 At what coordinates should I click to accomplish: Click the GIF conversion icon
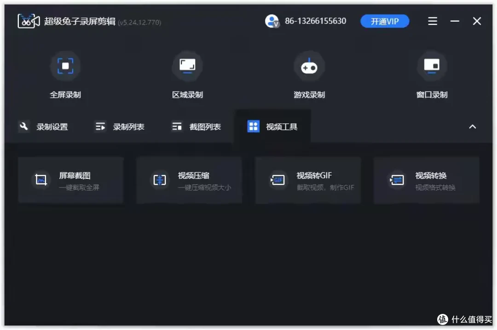pos(277,180)
